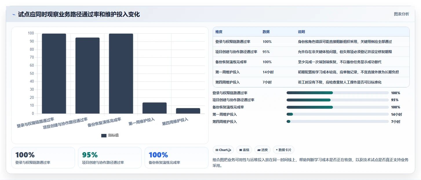Open the 100% 备份恢复演练完成率 data card
This screenshot has height=180, width=421.
(176, 158)
